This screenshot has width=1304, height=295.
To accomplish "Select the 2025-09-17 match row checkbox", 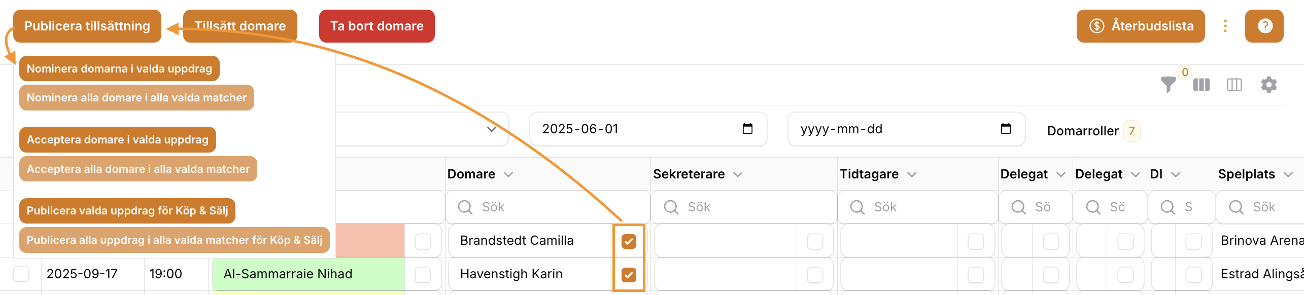I will click(x=21, y=274).
